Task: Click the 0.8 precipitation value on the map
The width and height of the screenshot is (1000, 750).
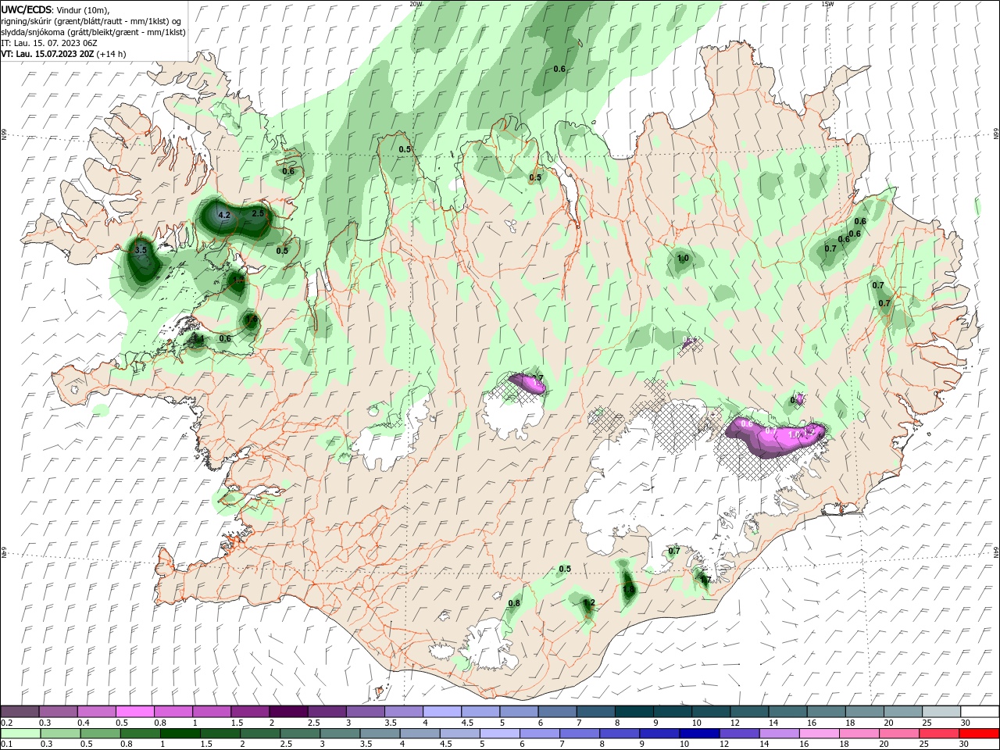Action: pos(514,603)
